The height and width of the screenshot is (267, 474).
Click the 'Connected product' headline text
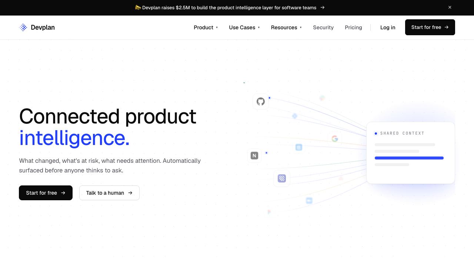tap(108, 116)
